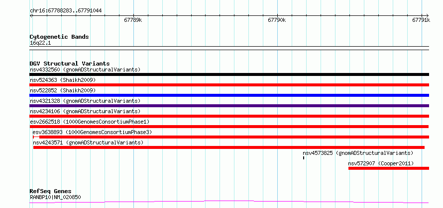Image resolution: width=443 pixels, height=208 pixels.
Task: Click the nsv522852 (Shaikh2009) label
Action: [x=63, y=90]
